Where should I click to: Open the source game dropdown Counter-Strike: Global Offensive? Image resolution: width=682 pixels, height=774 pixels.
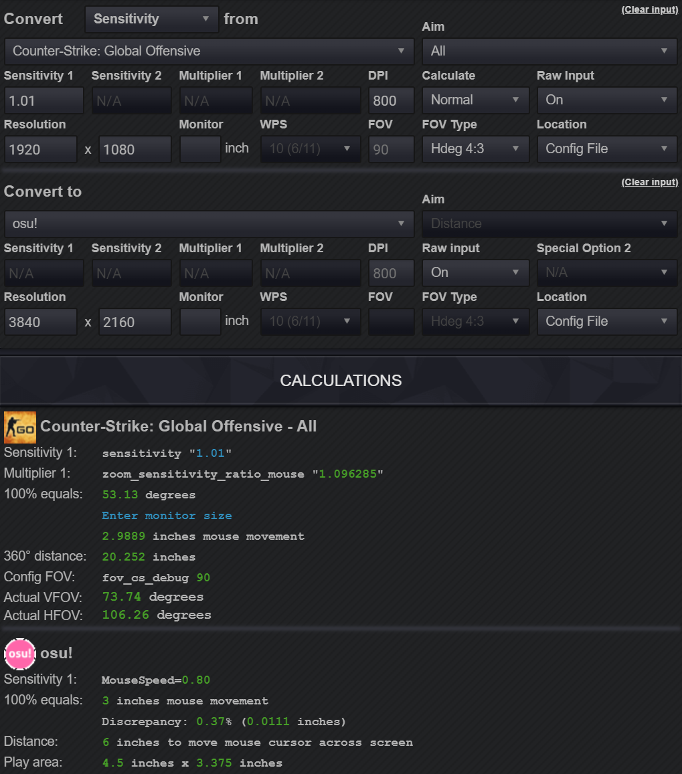point(209,52)
